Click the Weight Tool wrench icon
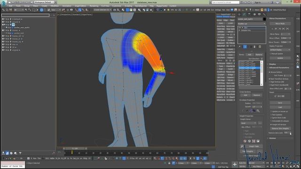Viewport: 301px width, 169px height. click(242, 146)
